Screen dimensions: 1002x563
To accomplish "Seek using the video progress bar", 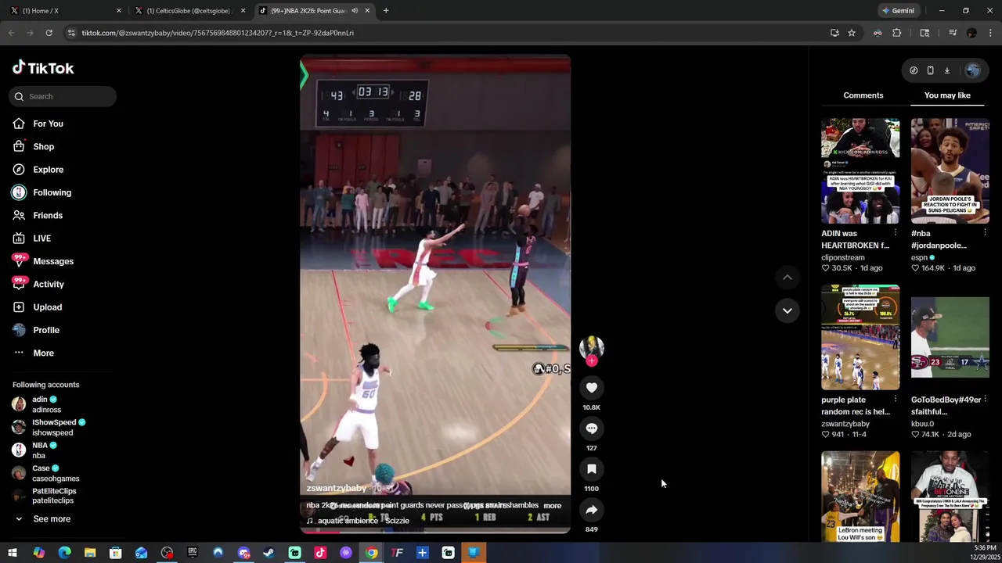I will tap(435, 532).
